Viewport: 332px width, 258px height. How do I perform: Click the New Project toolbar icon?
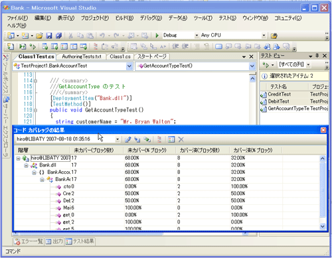pos(11,36)
